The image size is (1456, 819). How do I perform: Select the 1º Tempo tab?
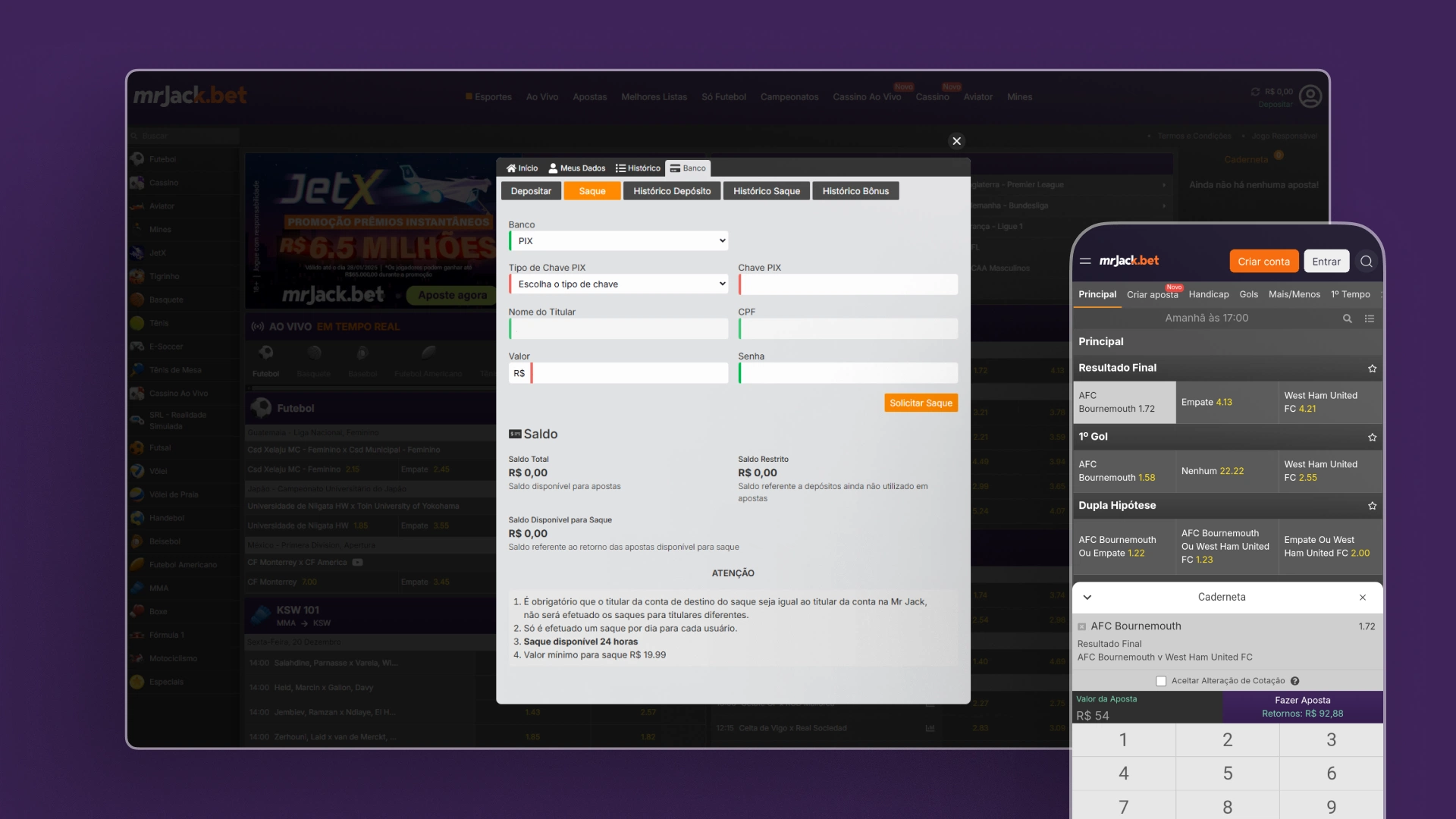1351,294
